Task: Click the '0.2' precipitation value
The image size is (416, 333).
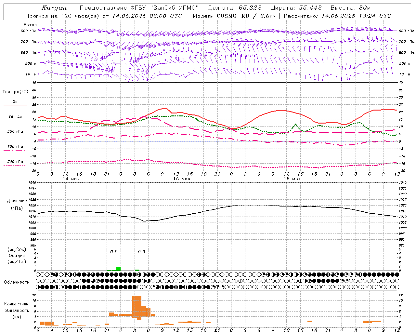Action: pyautogui.click(x=141, y=252)
